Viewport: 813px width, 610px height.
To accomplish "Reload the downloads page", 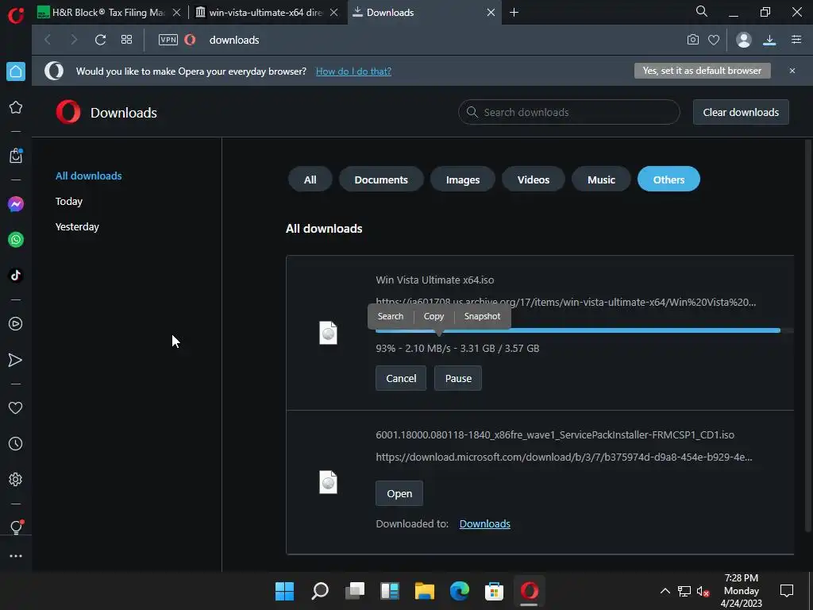I will coord(100,40).
